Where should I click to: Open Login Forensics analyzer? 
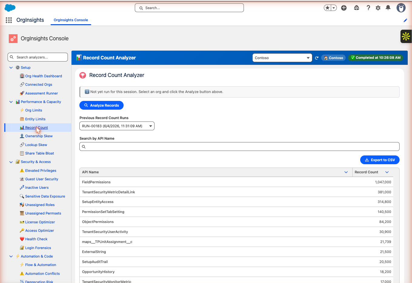[38, 248]
